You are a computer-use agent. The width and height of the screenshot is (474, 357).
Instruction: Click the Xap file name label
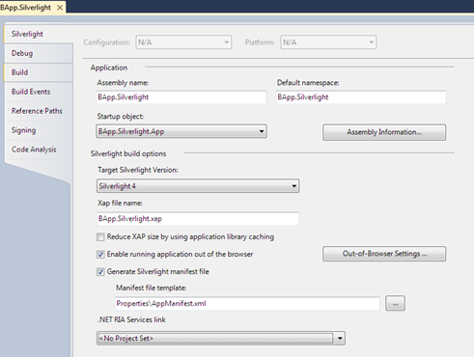tap(120, 203)
